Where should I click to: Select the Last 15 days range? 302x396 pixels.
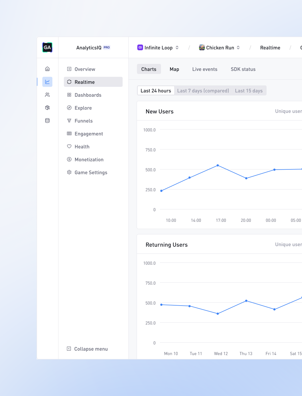(249, 91)
